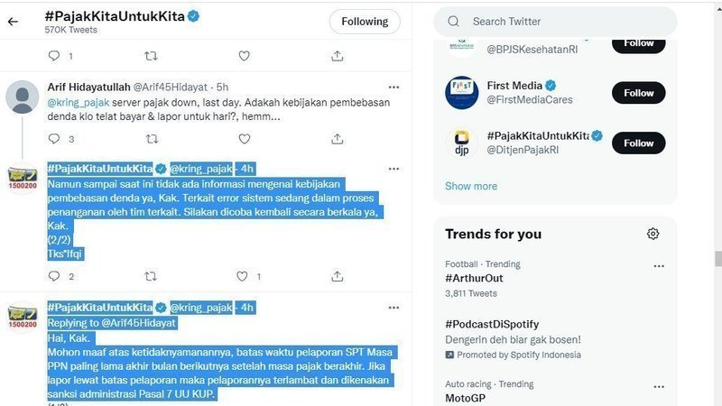Share Arif Hidayatullah's tweet

click(337, 139)
